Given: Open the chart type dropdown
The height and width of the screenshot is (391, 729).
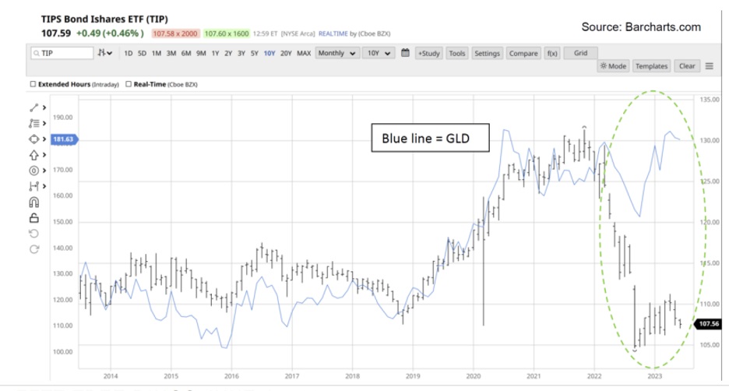Looking at the screenshot, I should (105, 53).
